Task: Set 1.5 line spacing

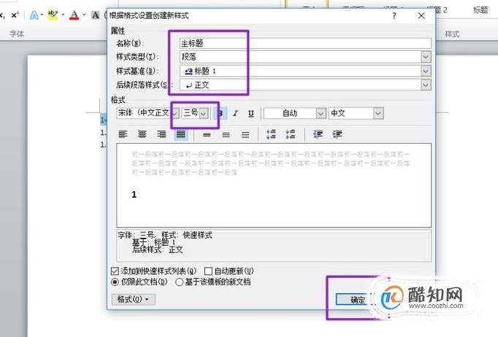Action: point(226,134)
